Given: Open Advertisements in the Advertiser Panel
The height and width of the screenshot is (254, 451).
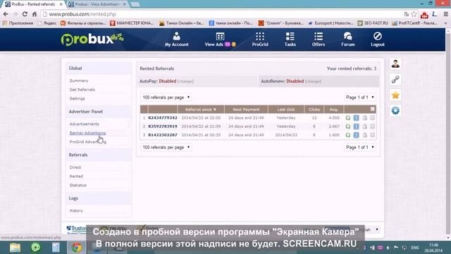Looking at the screenshot, I should coord(85,124).
